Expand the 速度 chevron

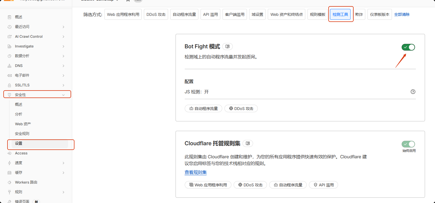pos(63,163)
